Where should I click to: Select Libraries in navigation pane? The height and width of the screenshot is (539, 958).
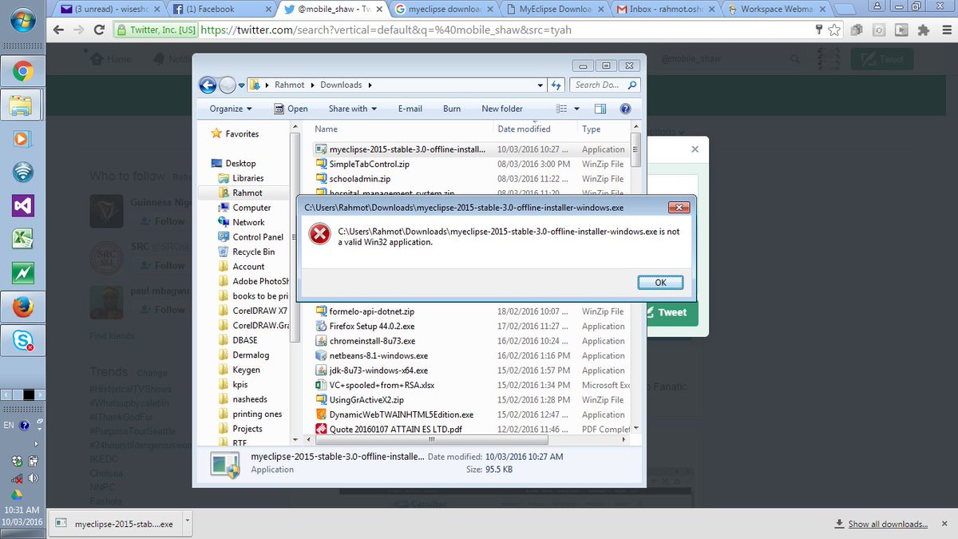pyautogui.click(x=241, y=178)
